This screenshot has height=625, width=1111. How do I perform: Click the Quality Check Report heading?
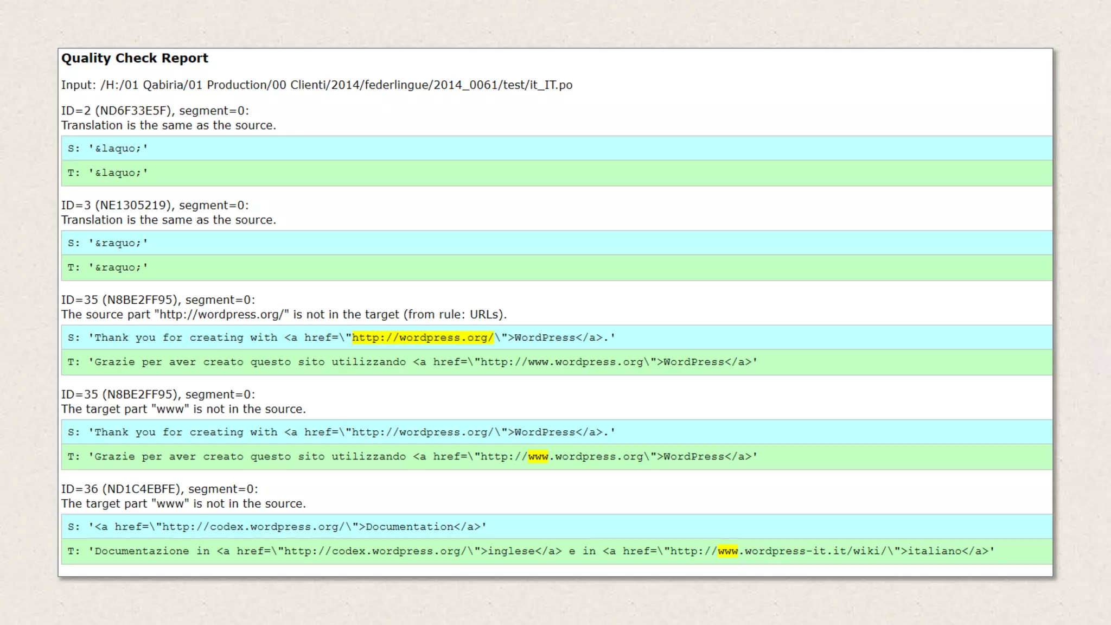click(135, 58)
